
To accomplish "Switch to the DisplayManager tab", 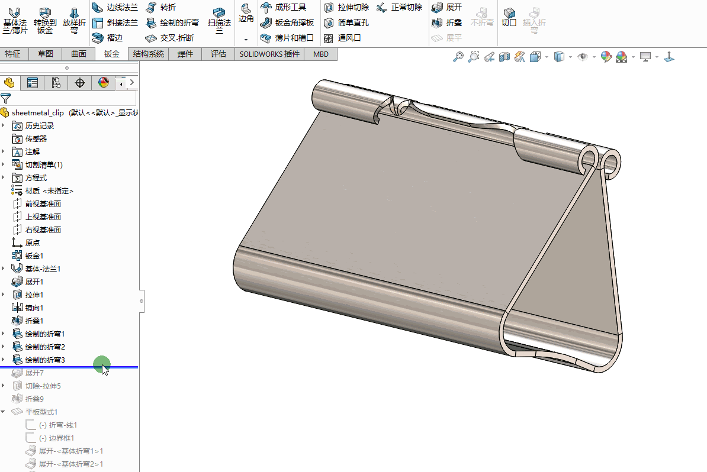I will click(103, 83).
